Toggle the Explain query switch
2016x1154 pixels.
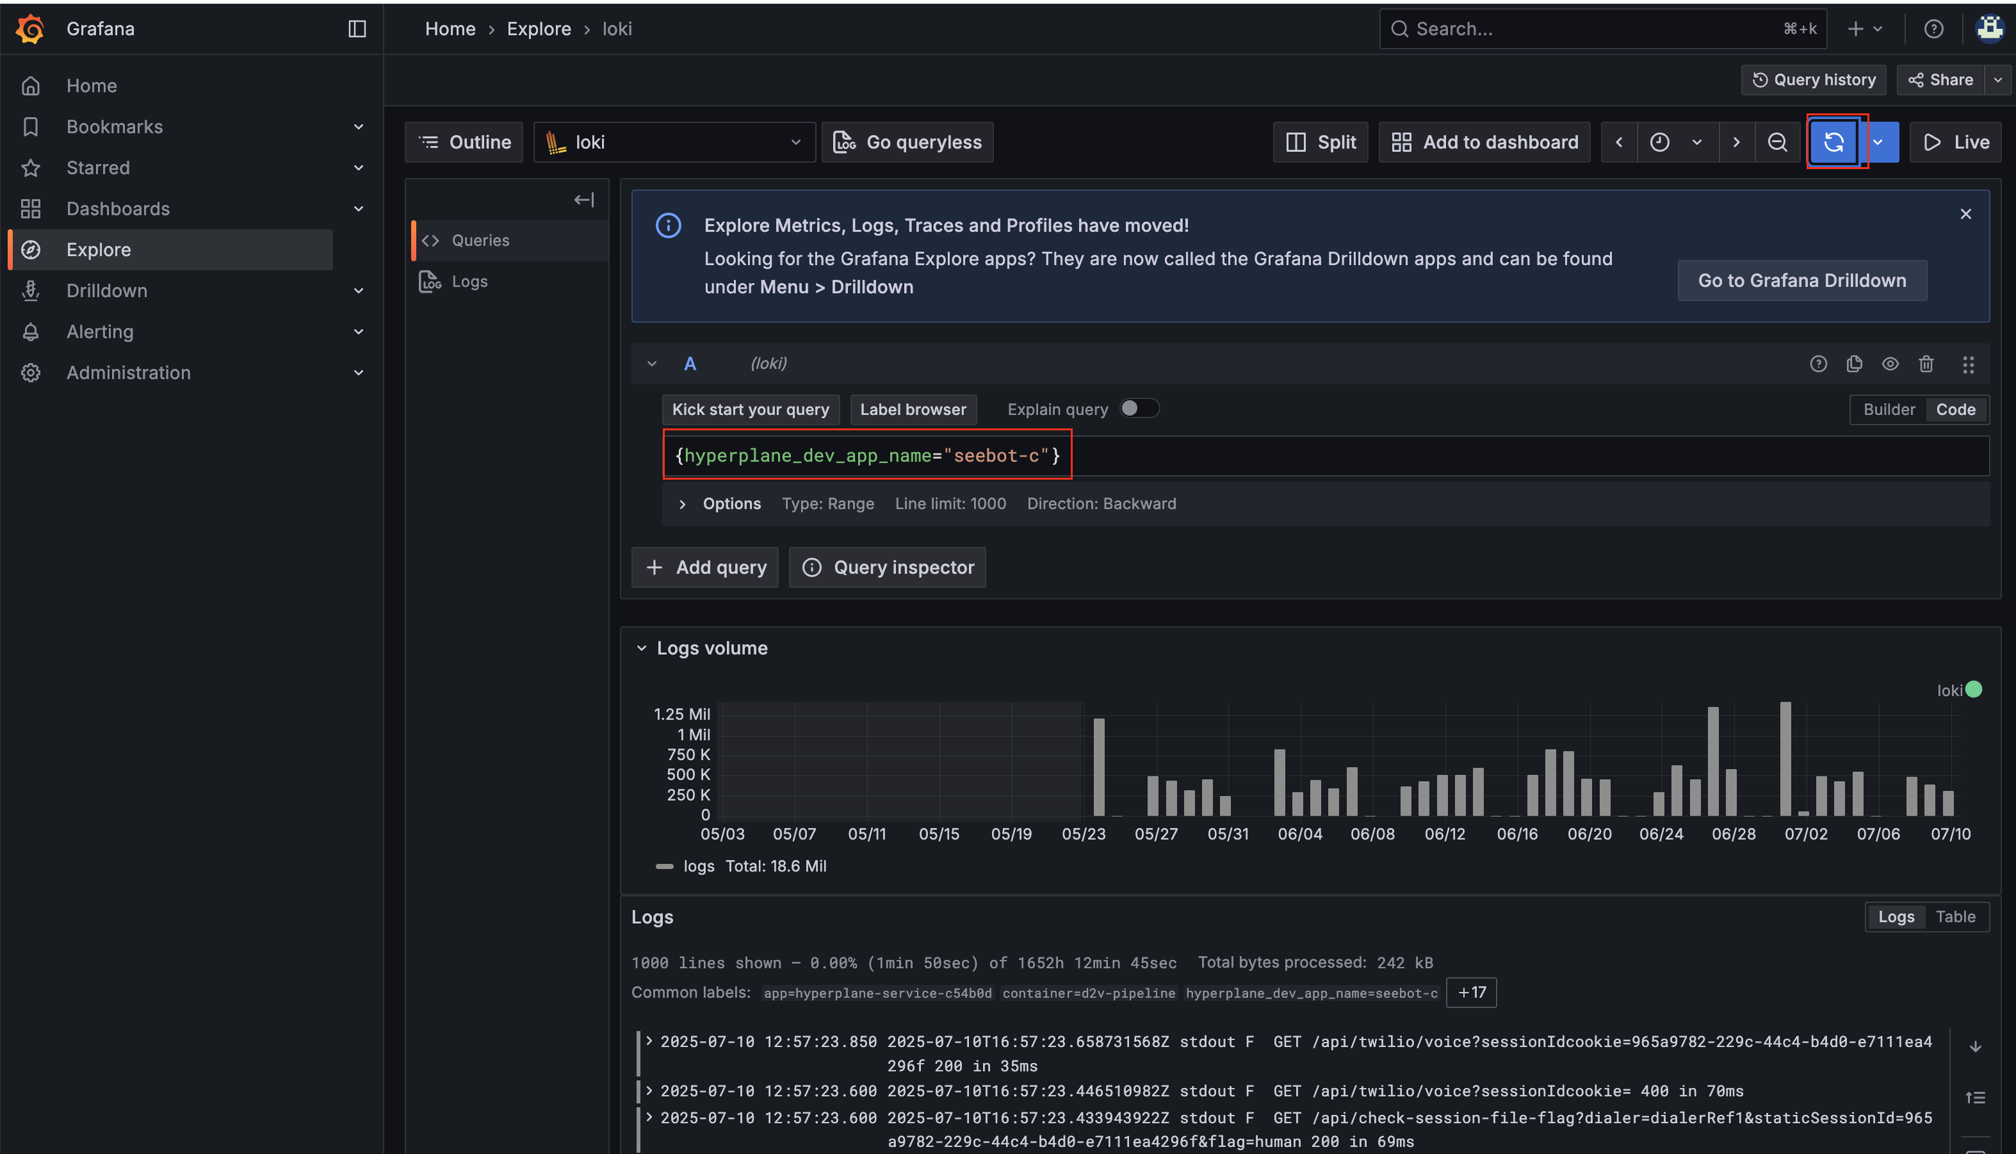1139,408
